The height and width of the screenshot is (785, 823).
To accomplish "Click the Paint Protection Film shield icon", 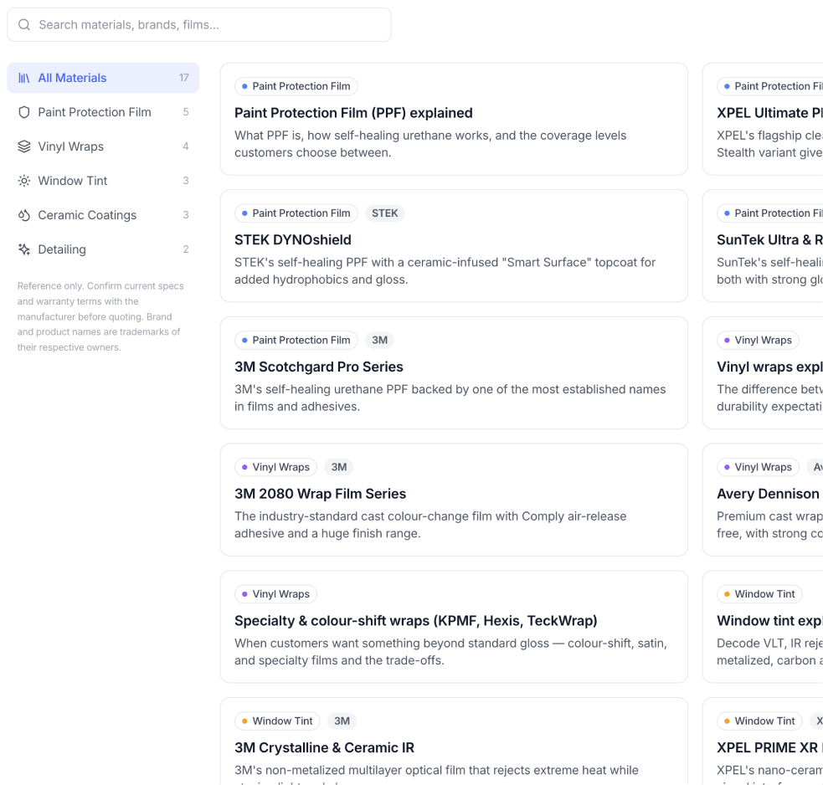I will [24, 112].
